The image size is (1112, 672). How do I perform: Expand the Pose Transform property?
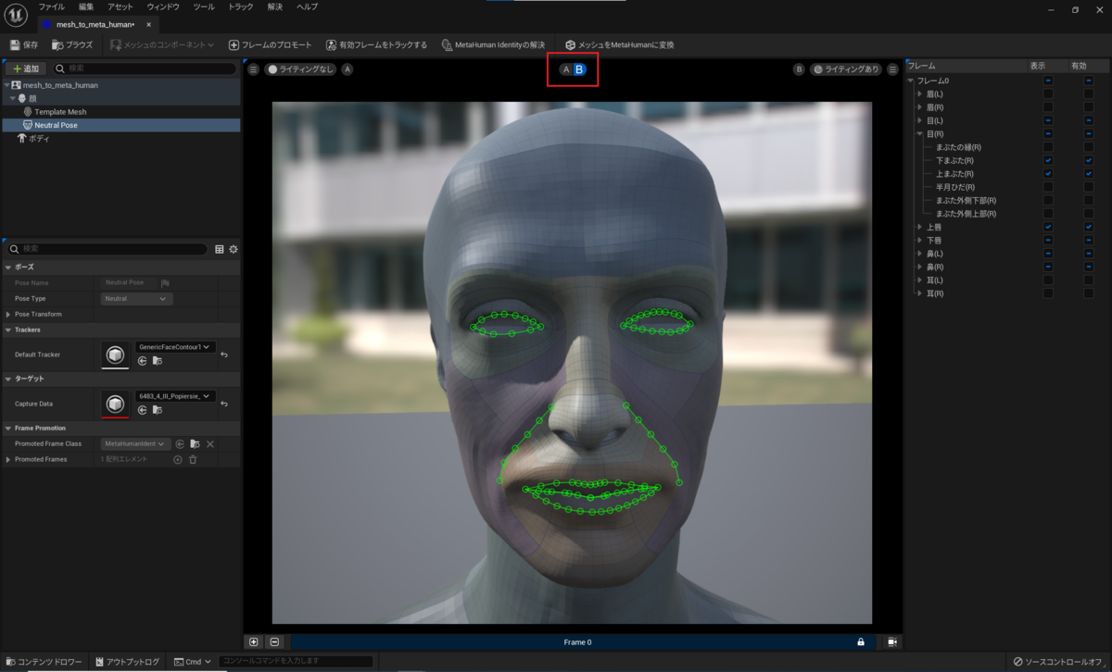tap(9, 315)
